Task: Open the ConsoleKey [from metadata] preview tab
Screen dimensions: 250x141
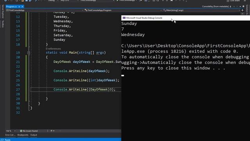Action: [x=215, y=6]
